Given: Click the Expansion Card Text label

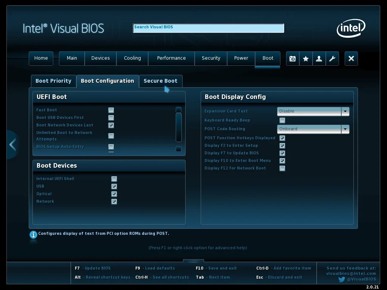Looking at the screenshot, I should click(226, 111).
